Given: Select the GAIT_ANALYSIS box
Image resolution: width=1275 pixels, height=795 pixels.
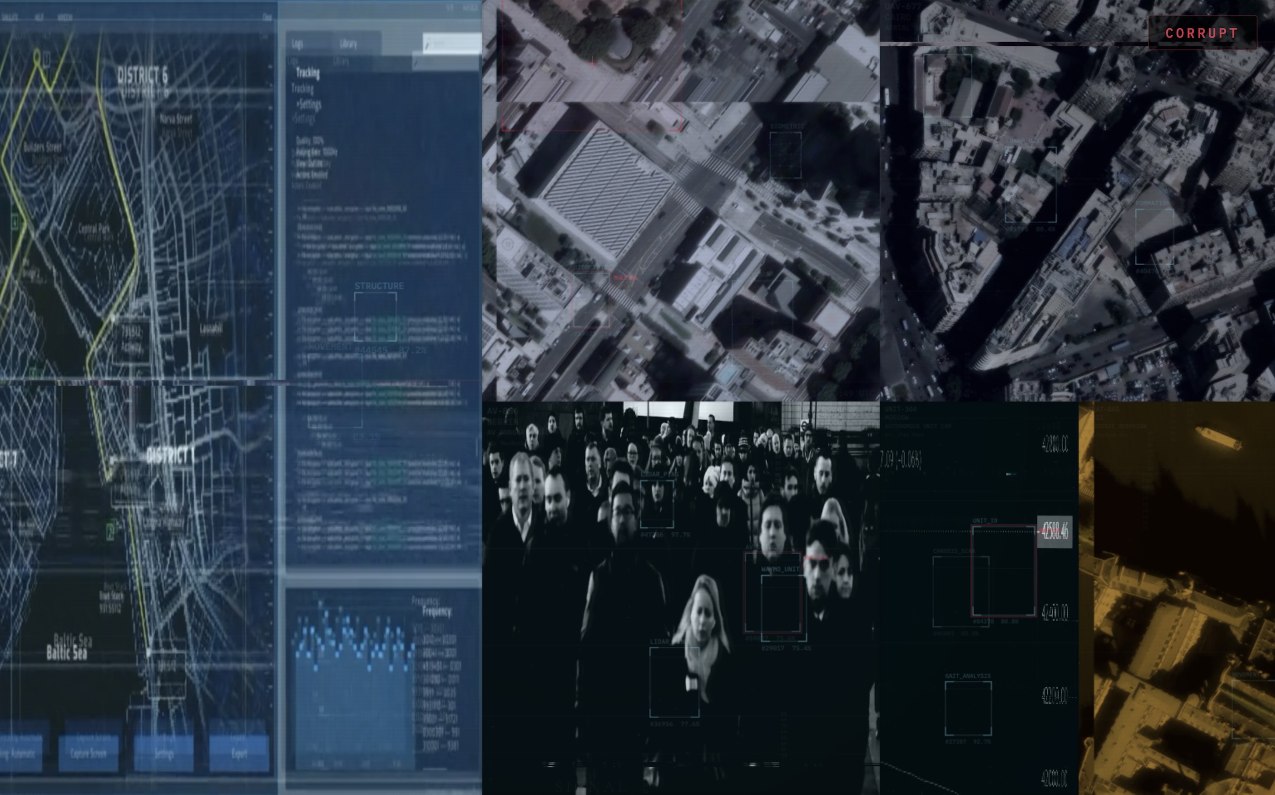Looking at the screenshot, I should click(968, 708).
